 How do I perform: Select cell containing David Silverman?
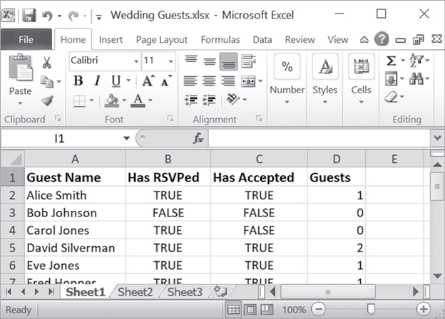(75, 248)
